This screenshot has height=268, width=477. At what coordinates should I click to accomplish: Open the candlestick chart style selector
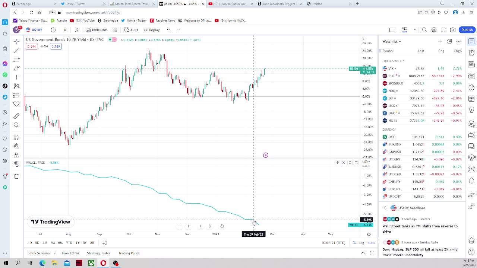(76, 30)
